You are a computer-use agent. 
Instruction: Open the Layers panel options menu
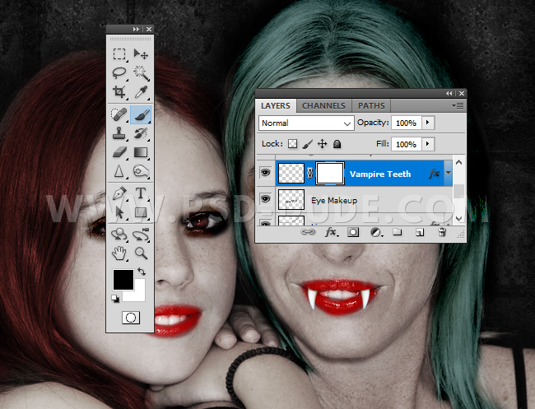pos(458,105)
